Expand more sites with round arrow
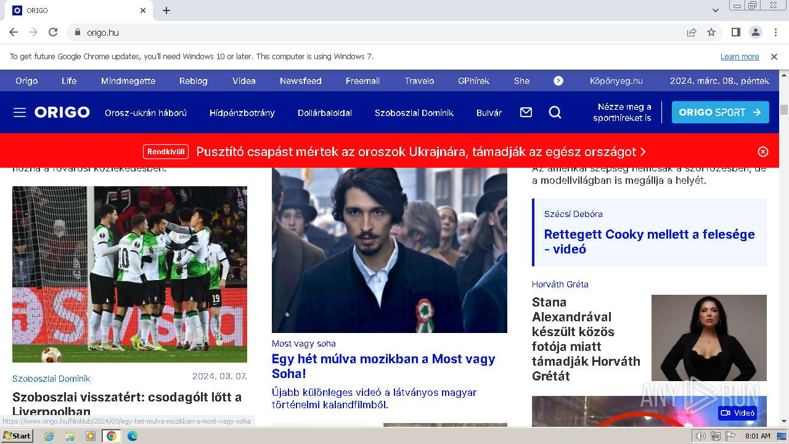The image size is (789, 444). pos(558,81)
